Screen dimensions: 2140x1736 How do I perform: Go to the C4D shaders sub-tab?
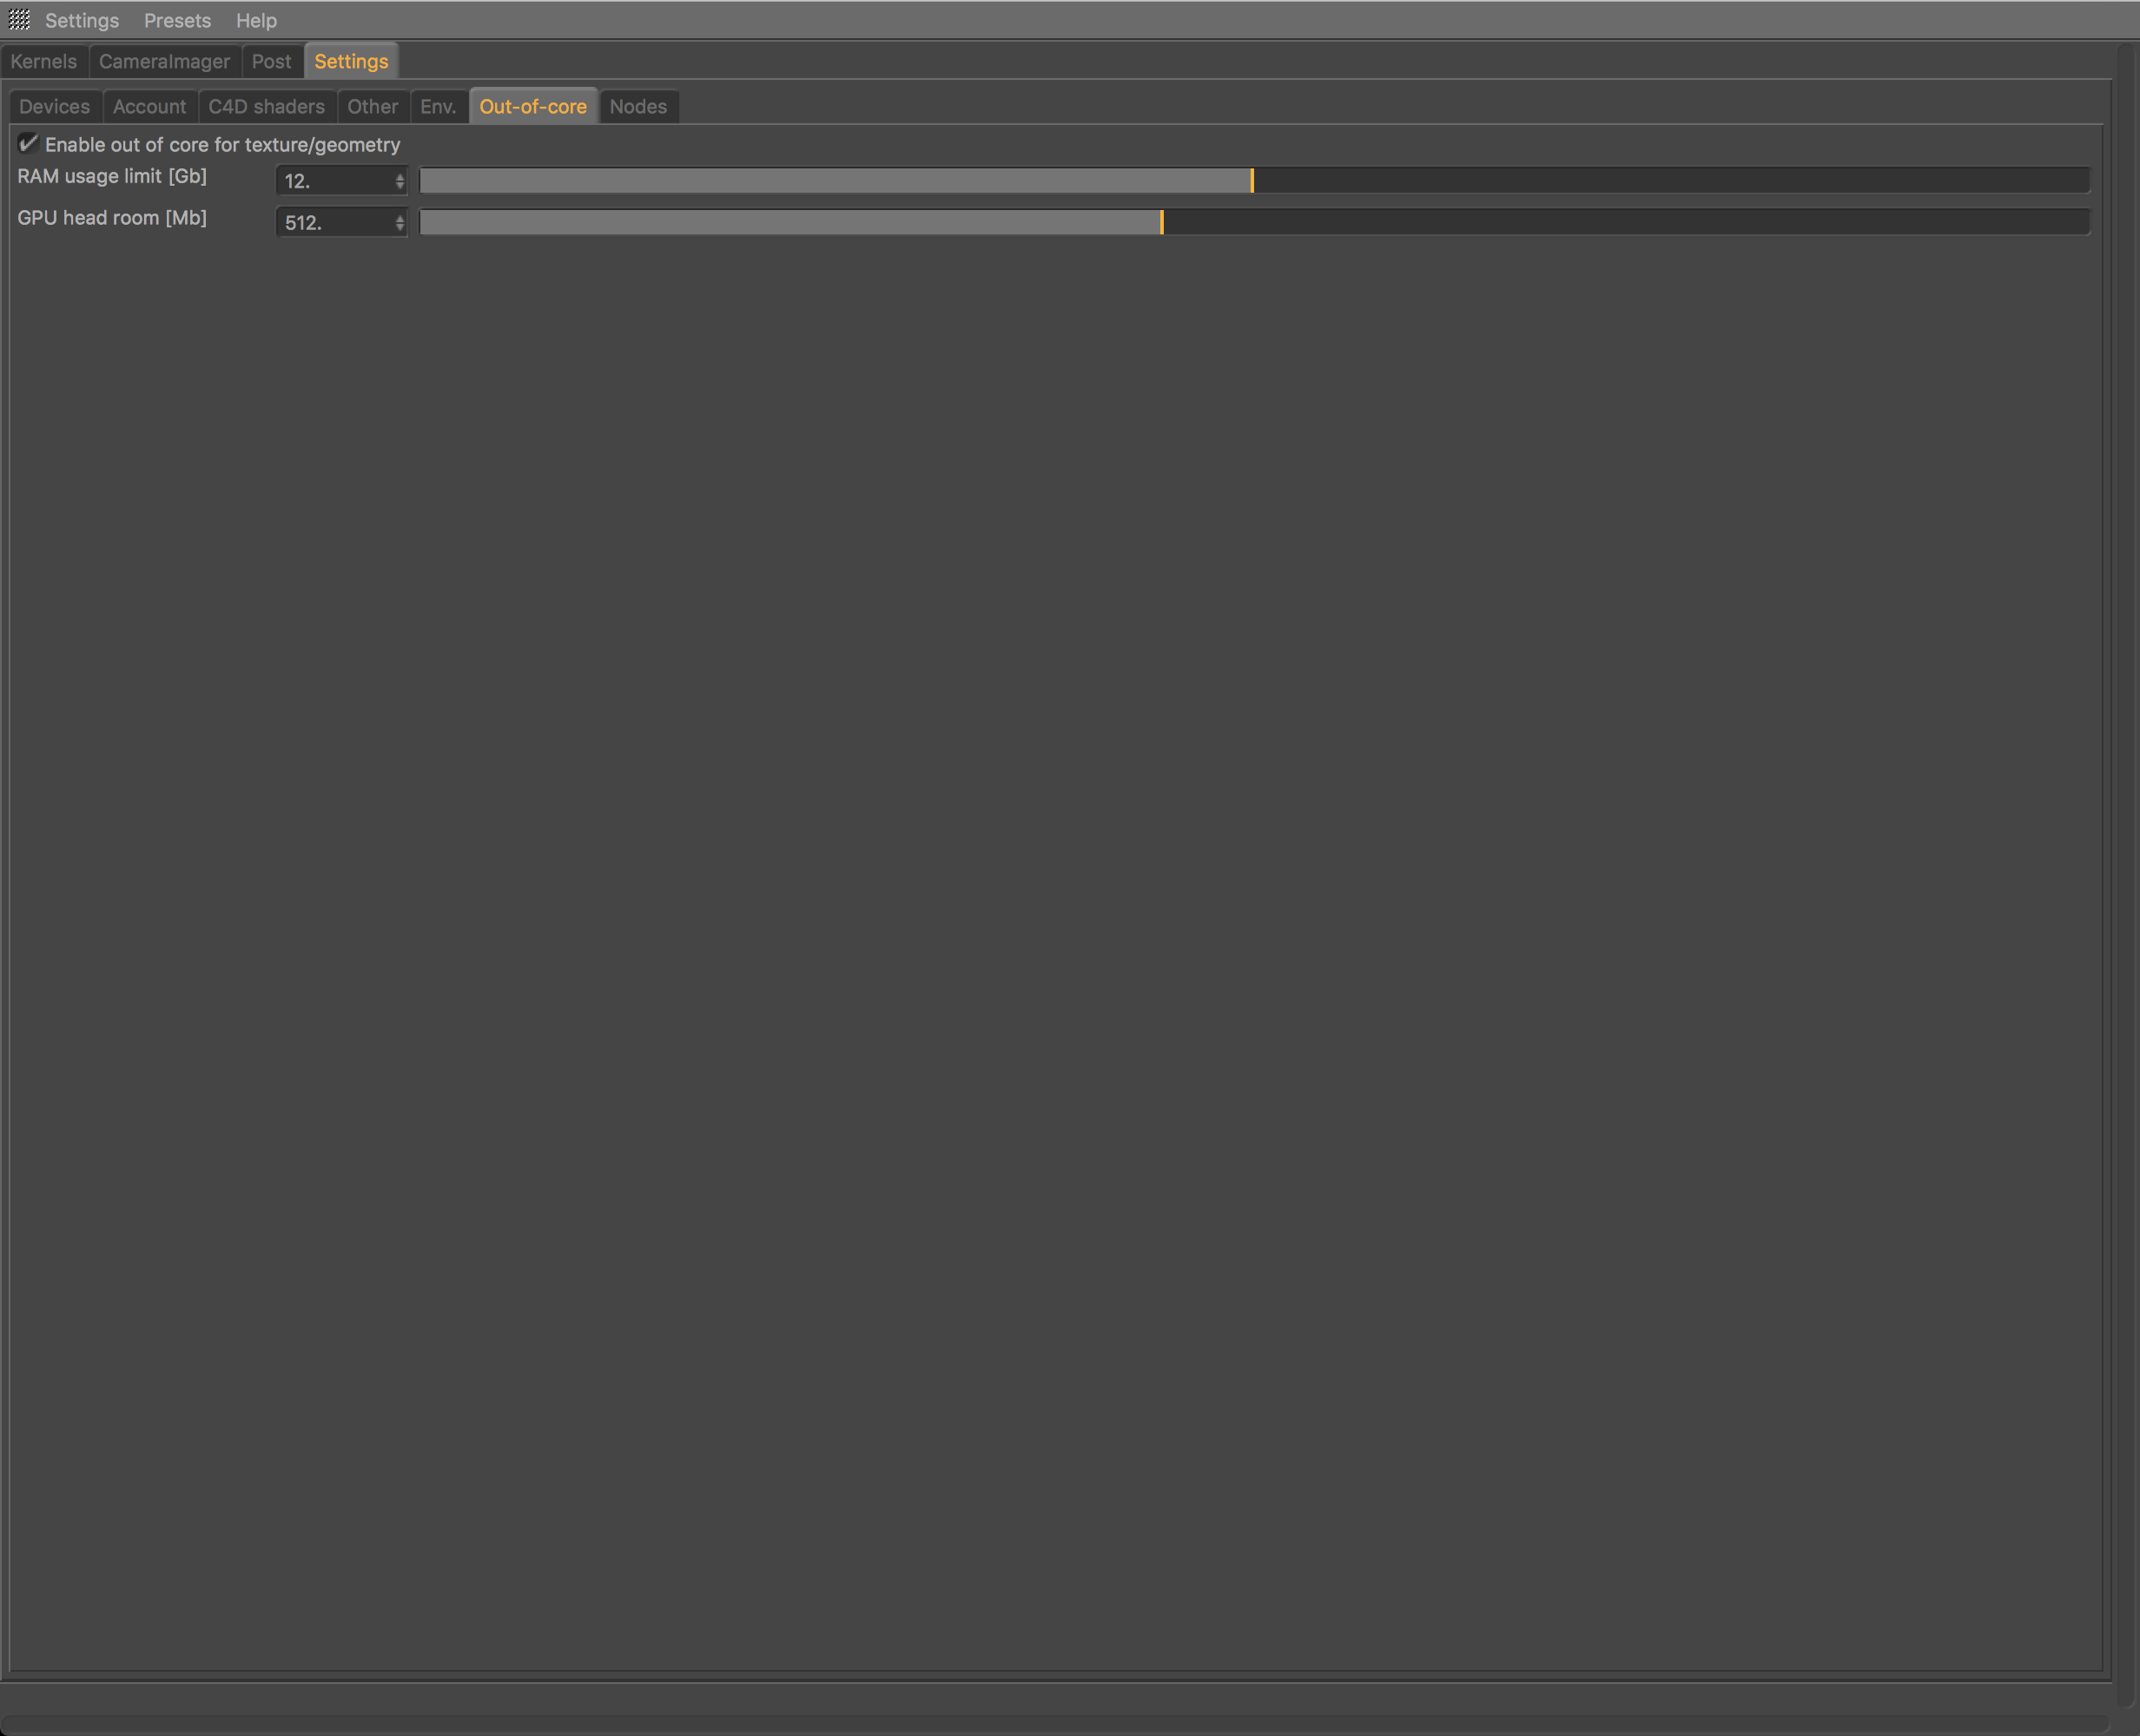[266, 106]
